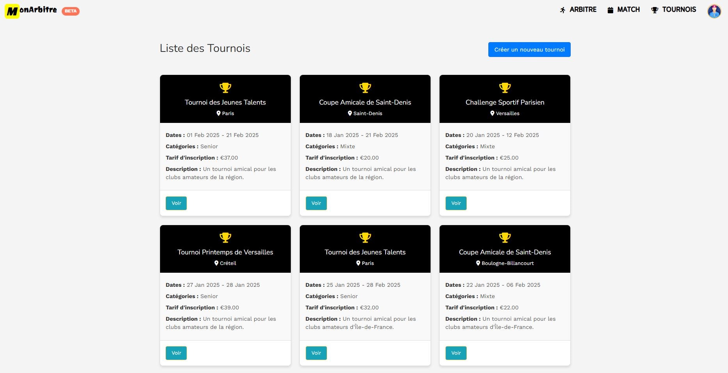Click the dates 25 Jan 2025 - 28 Feb 2025
Image resolution: width=728 pixels, height=373 pixels.
pyautogui.click(x=363, y=285)
